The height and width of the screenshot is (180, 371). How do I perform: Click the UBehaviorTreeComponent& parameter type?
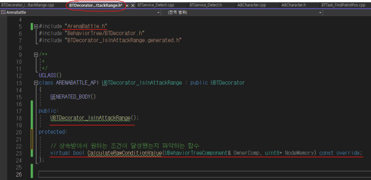pyautogui.click(x=198, y=153)
